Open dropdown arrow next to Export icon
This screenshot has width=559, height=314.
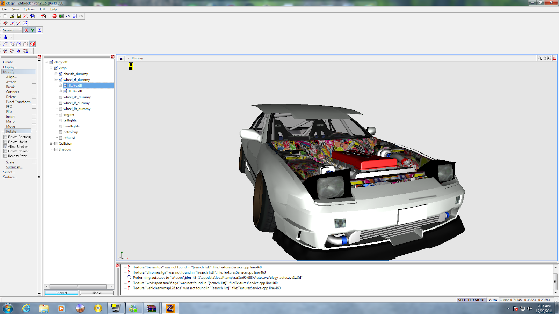pos(49,16)
